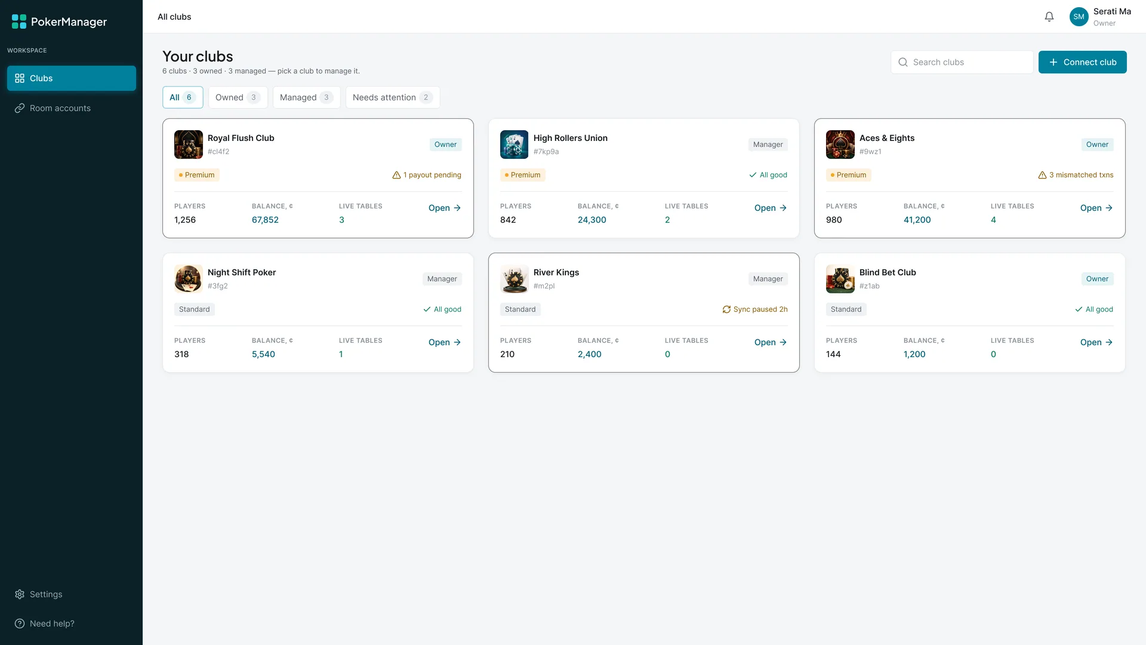This screenshot has width=1146, height=645.
Task: Click the Blind Bet Club title
Action: pyautogui.click(x=888, y=272)
